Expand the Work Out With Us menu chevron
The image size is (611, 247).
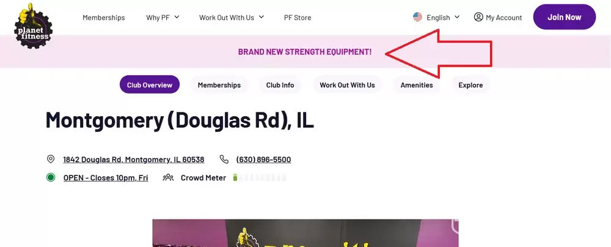click(262, 17)
